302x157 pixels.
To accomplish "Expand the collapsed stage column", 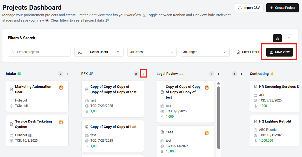I will point(241,74).
